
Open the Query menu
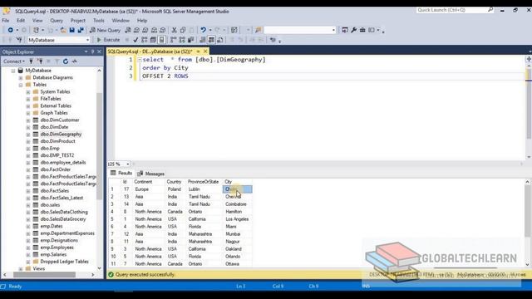[x=57, y=21]
